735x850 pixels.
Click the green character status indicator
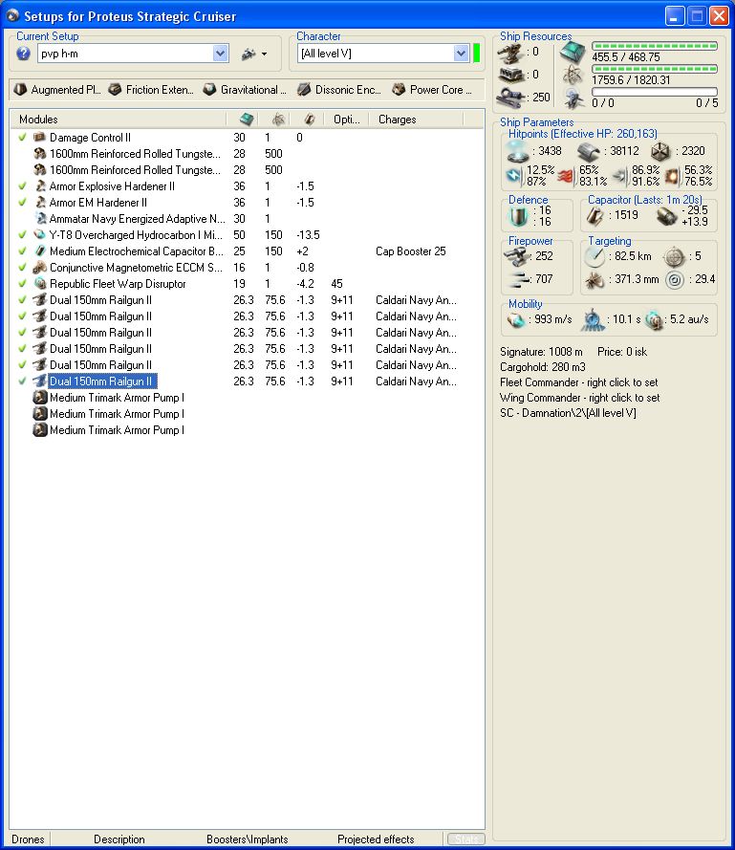[476, 54]
